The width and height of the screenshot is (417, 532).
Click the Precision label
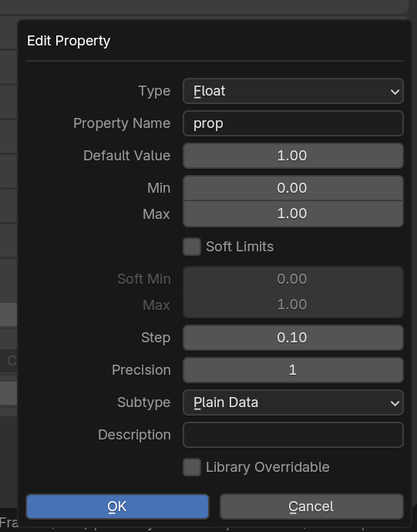[141, 370]
